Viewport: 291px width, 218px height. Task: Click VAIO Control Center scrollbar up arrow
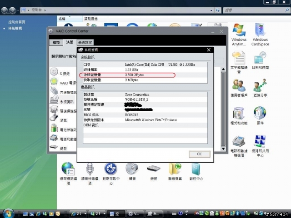coord(223,69)
